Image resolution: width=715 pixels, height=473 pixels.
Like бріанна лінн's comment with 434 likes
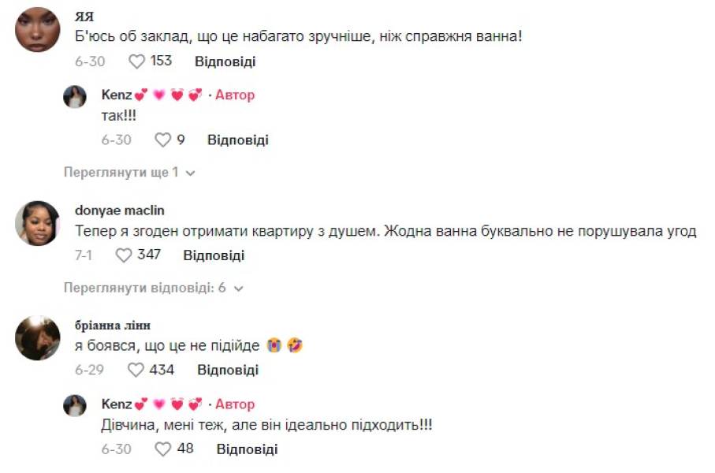click(136, 370)
